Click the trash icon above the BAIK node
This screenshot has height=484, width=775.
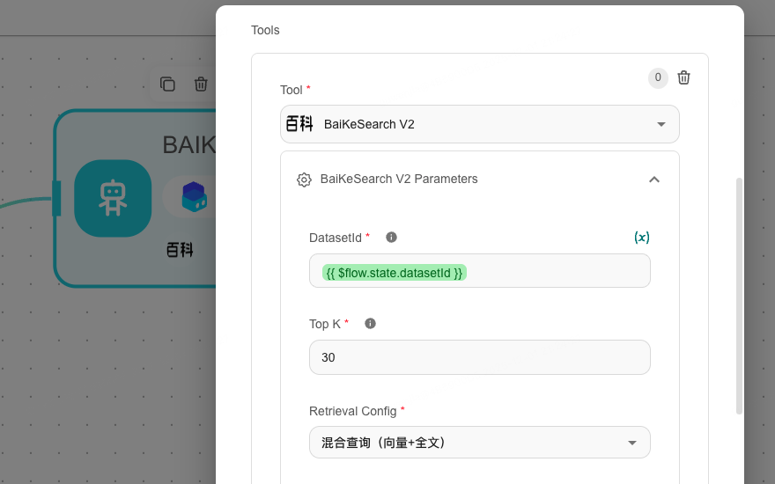(x=201, y=84)
